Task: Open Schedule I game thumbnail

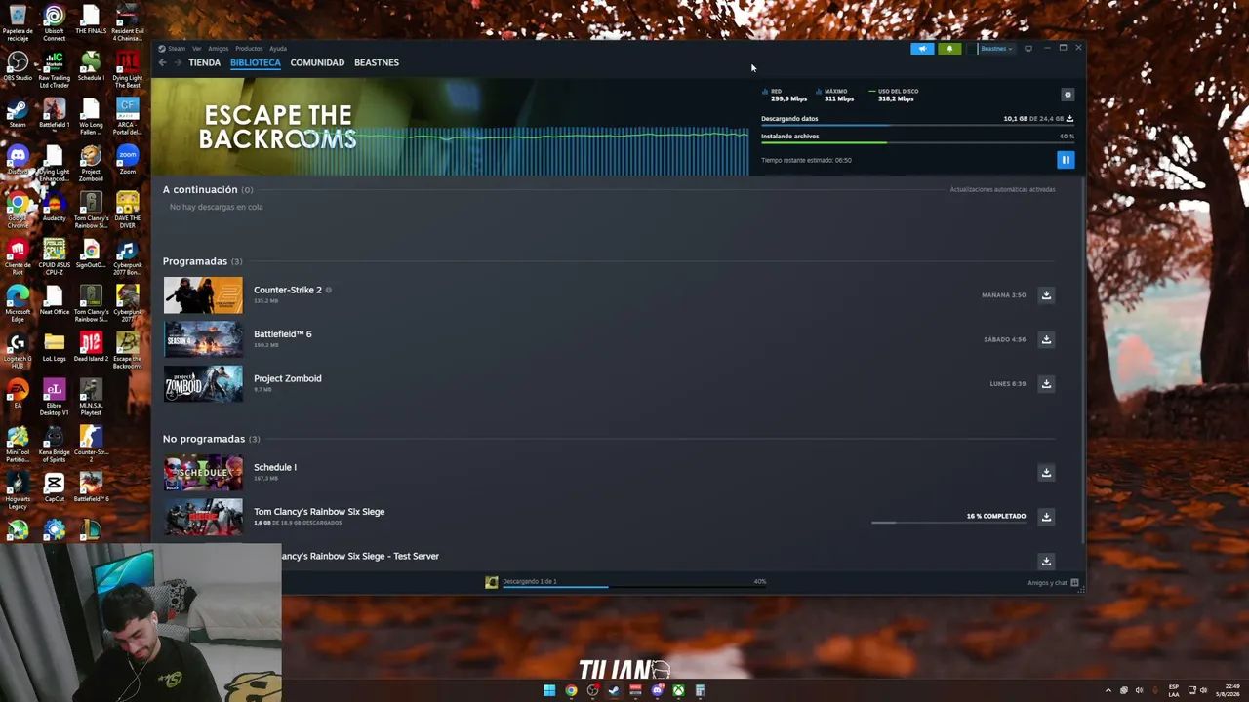Action: click(x=203, y=473)
